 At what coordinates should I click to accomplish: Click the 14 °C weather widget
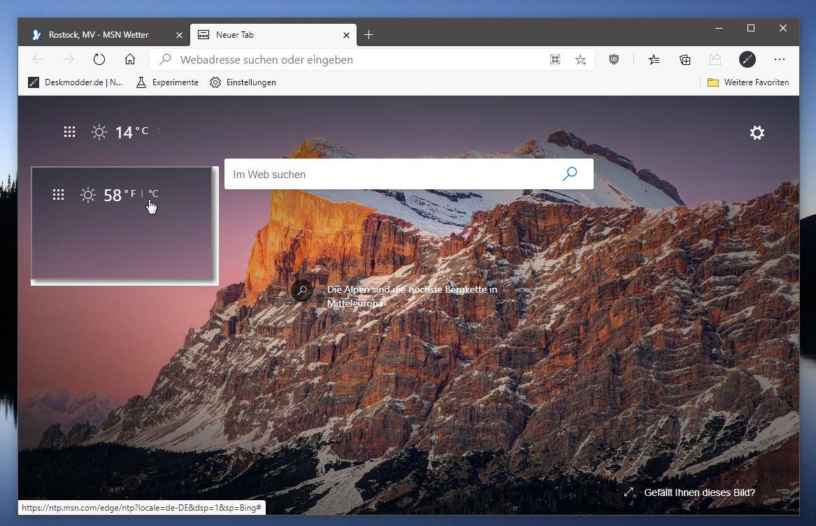pyautogui.click(x=120, y=132)
